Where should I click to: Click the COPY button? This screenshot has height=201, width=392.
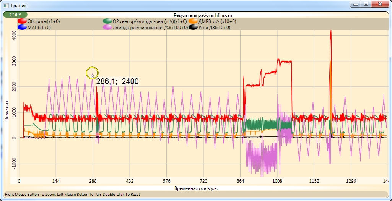pyautogui.click(x=15, y=15)
